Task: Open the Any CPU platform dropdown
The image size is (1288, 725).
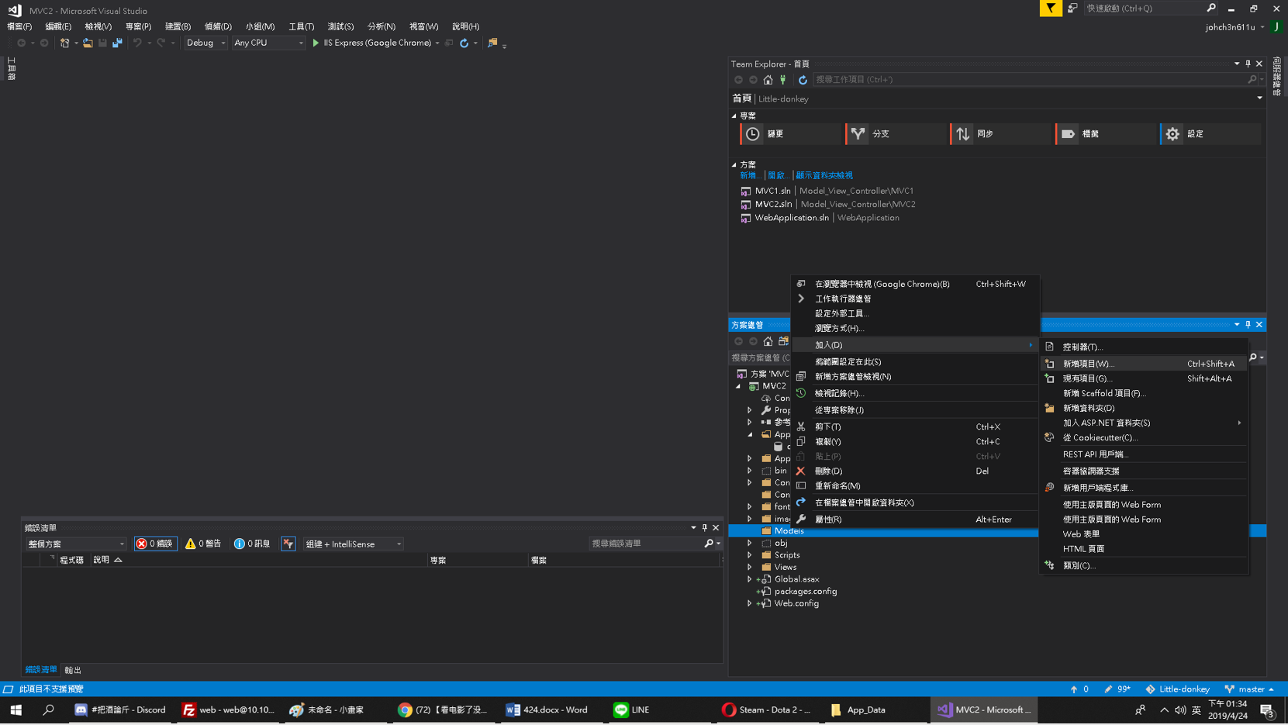Action: 268,43
